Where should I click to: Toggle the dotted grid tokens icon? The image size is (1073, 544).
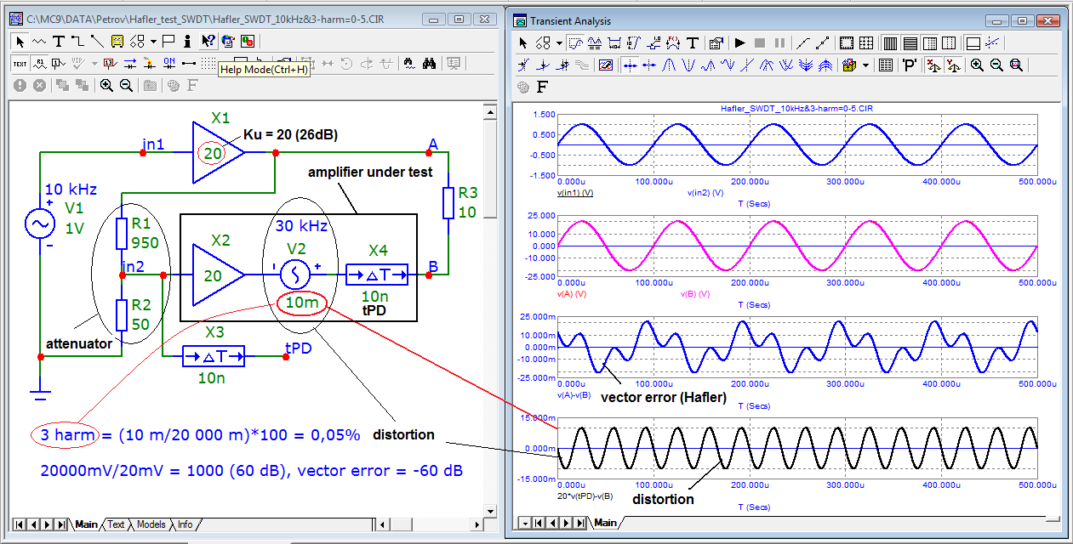point(866,42)
